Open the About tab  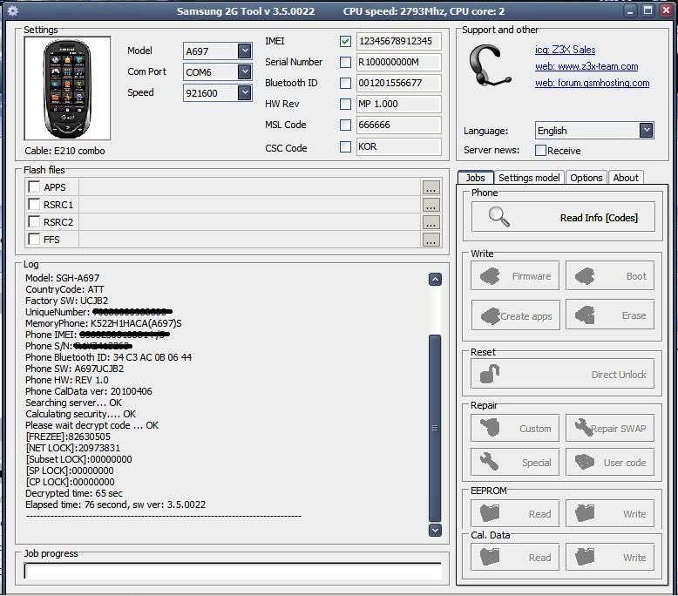pyautogui.click(x=626, y=178)
